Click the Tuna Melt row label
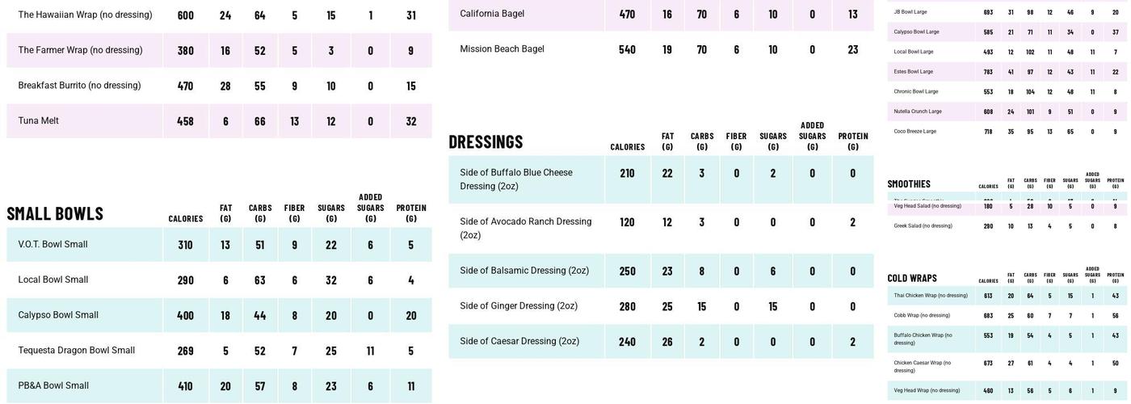 [x=39, y=121]
